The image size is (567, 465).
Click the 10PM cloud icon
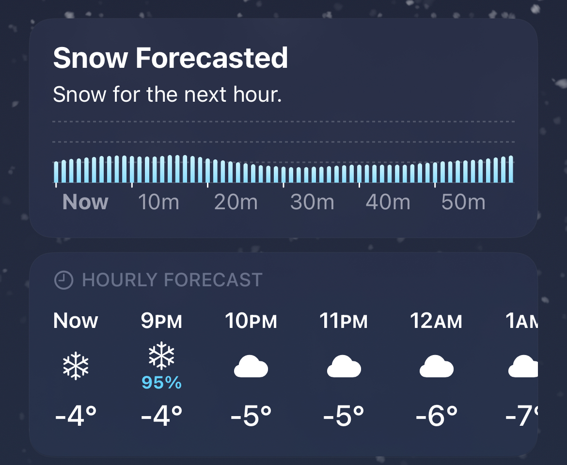pyautogui.click(x=251, y=368)
